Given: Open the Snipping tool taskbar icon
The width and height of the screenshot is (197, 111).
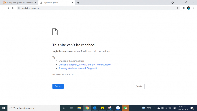Looking at the screenshot, I should [x=110, y=108].
